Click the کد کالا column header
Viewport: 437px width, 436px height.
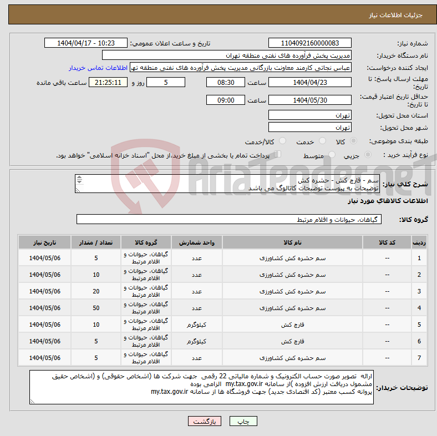coord(387,242)
